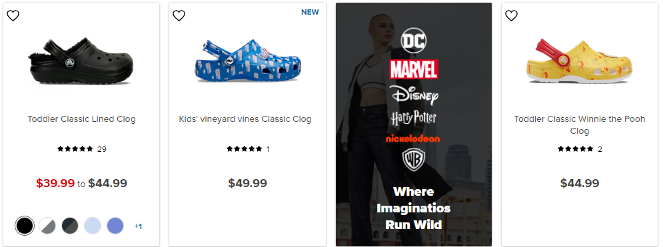The width and height of the screenshot is (663, 247).
Task: View the 29 reviews star rating
Action: coord(81,149)
